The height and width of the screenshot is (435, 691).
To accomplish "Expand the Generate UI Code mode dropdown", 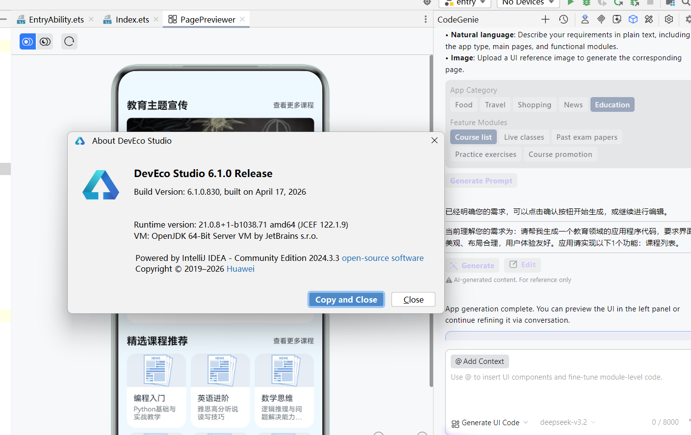I will coord(490,423).
